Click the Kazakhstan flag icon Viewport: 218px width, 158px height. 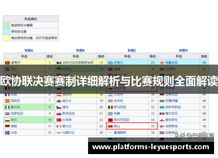click(x=162, y=107)
